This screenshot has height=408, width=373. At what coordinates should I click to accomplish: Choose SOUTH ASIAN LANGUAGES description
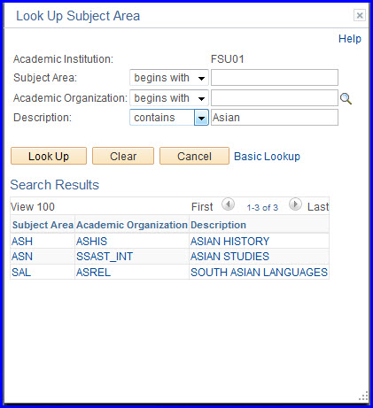click(x=259, y=272)
